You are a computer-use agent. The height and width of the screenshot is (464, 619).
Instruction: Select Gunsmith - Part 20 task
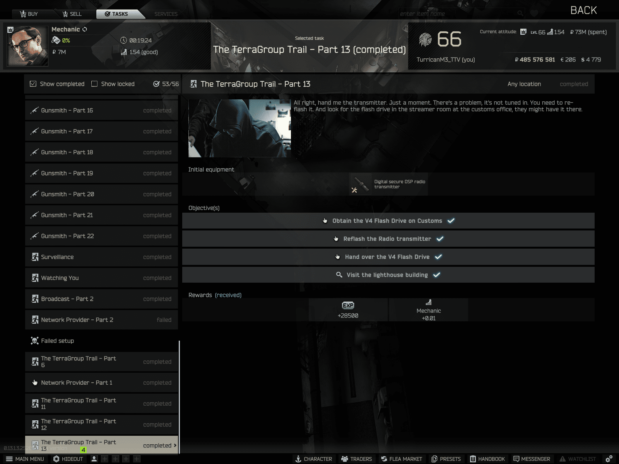coord(101,194)
